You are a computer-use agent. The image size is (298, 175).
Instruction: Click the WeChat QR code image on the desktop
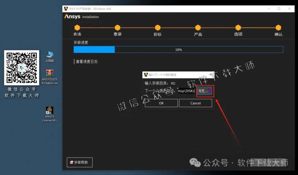(21, 68)
